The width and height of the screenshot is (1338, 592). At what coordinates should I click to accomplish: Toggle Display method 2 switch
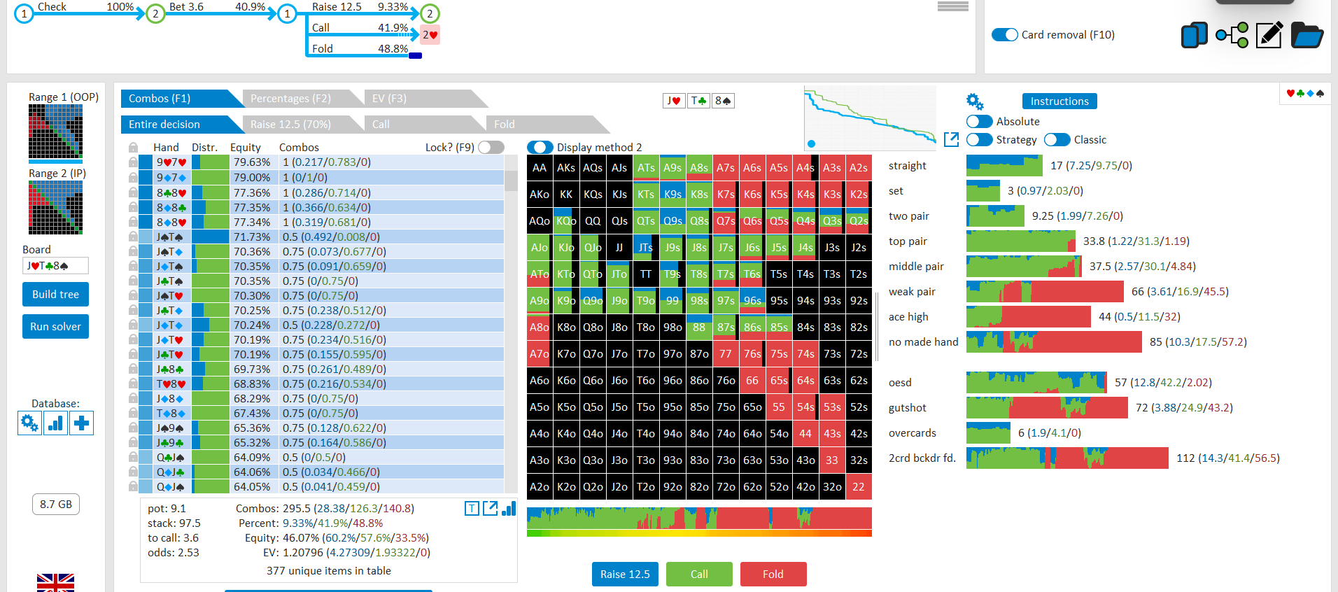click(x=540, y=147)
